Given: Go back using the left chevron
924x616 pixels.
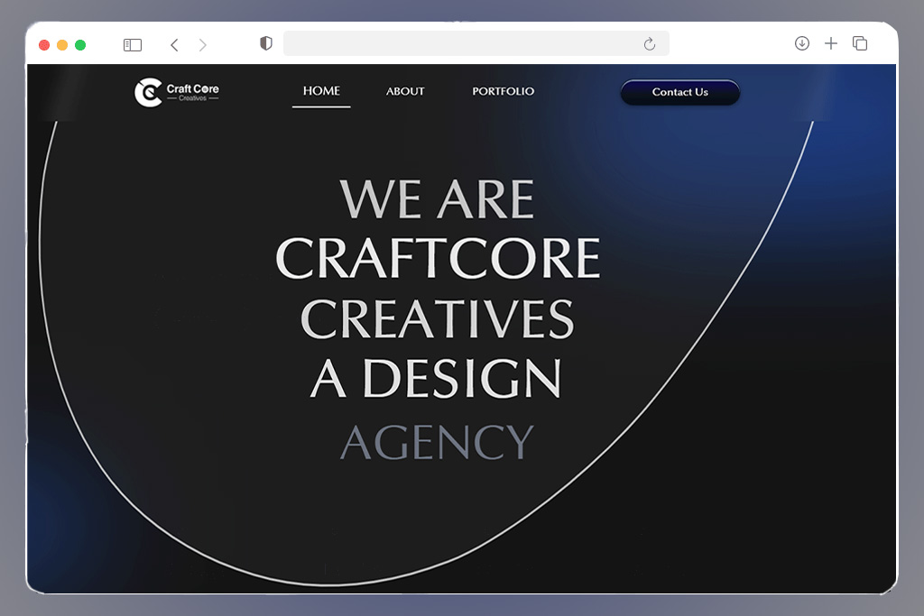Looking at the screenshot, I should pos(174,45).
